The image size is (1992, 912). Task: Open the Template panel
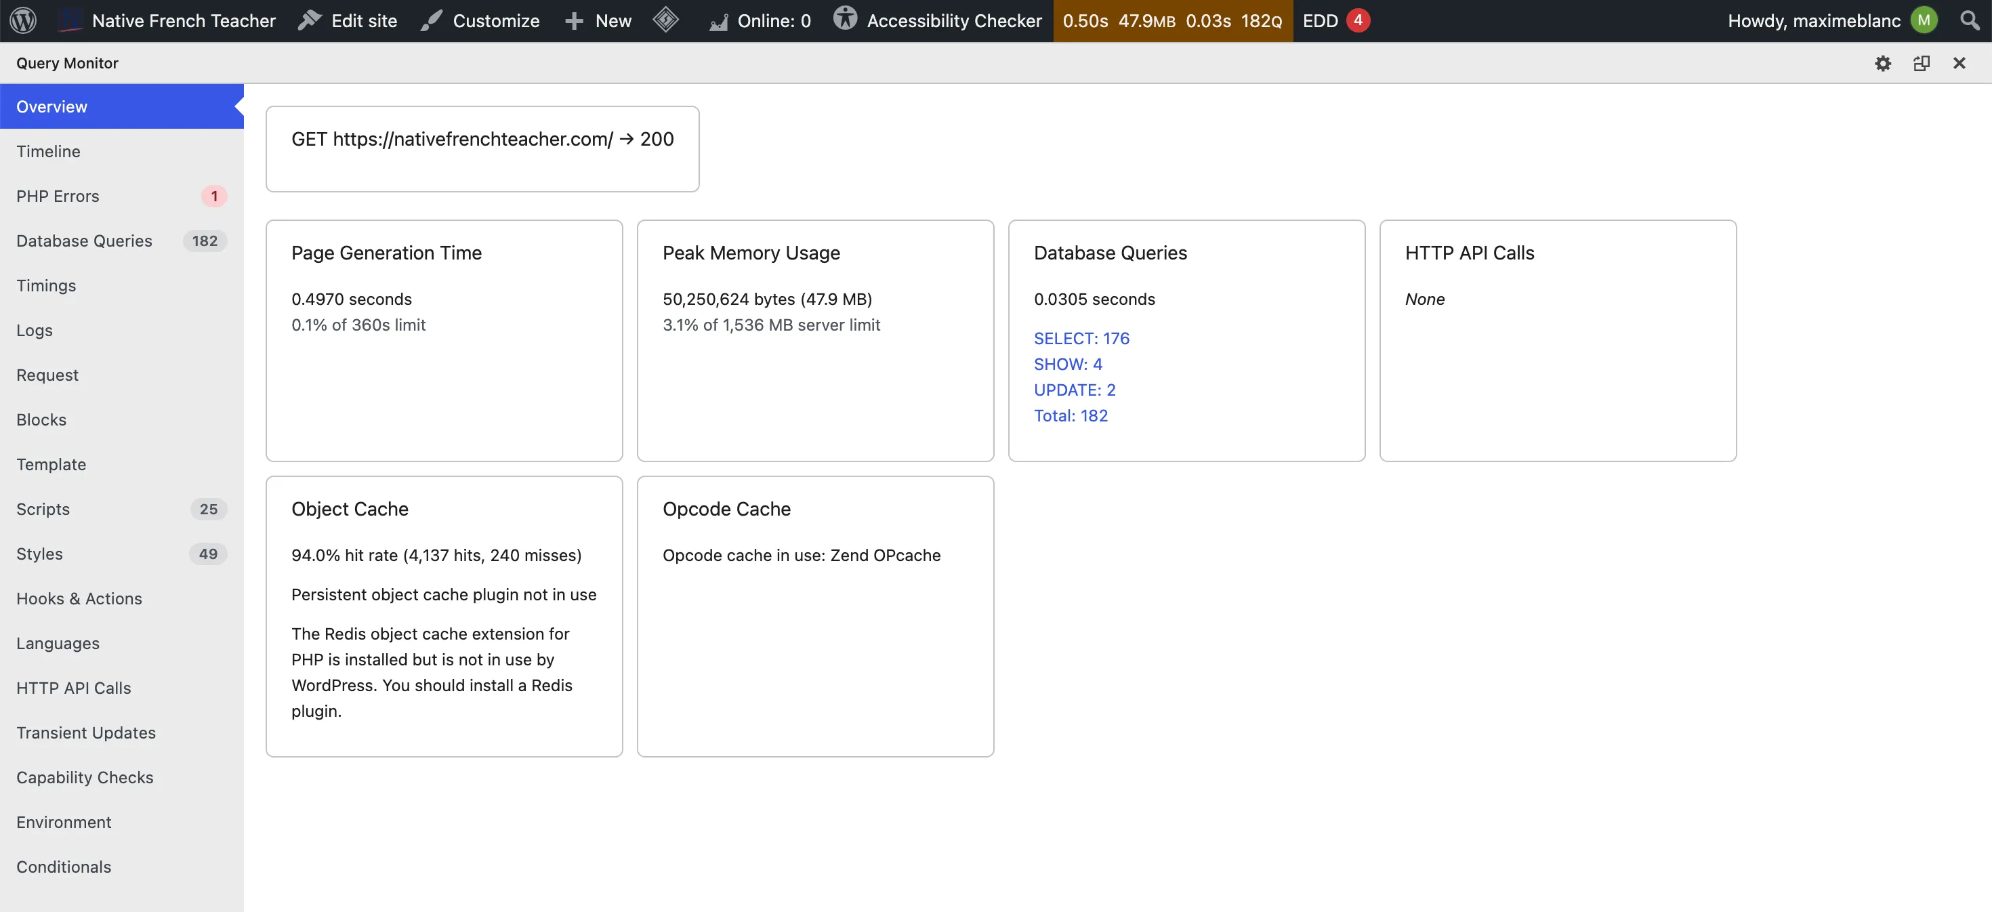[x=121, y=465]
